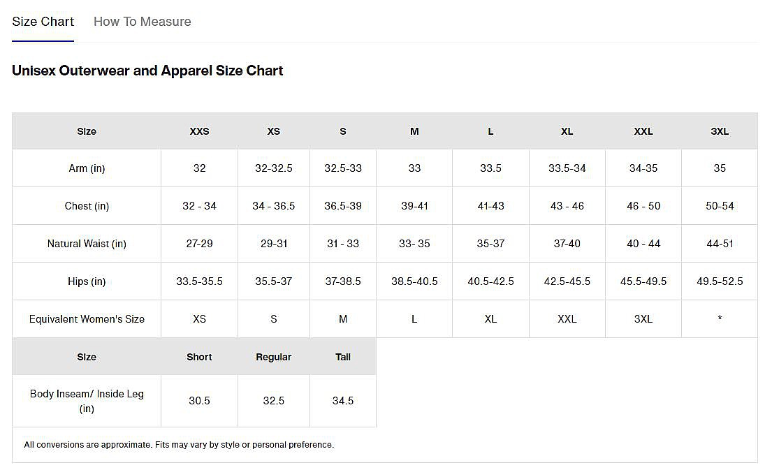The height and width of the screenshot is (470, 765).
Task: Click the Hips (in) row label
Action: (87, 281)
